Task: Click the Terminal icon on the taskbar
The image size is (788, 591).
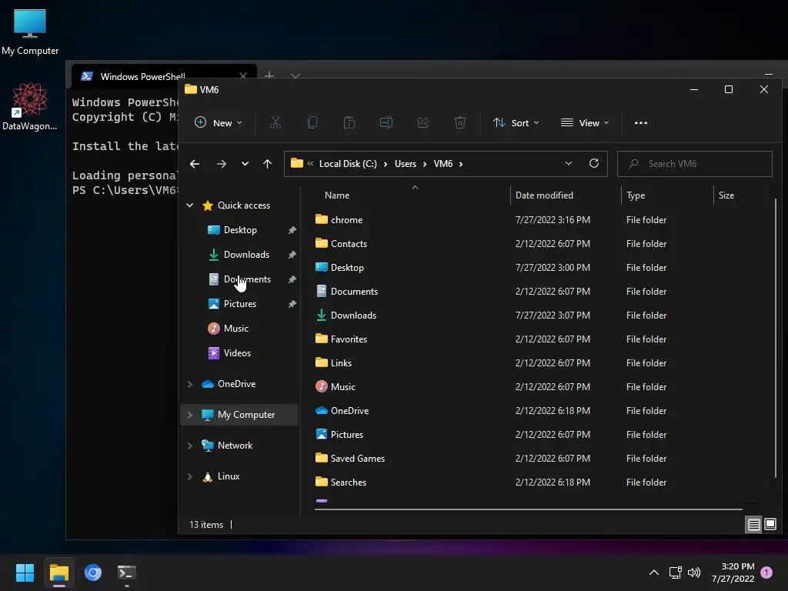Action: tap(127, 573)
